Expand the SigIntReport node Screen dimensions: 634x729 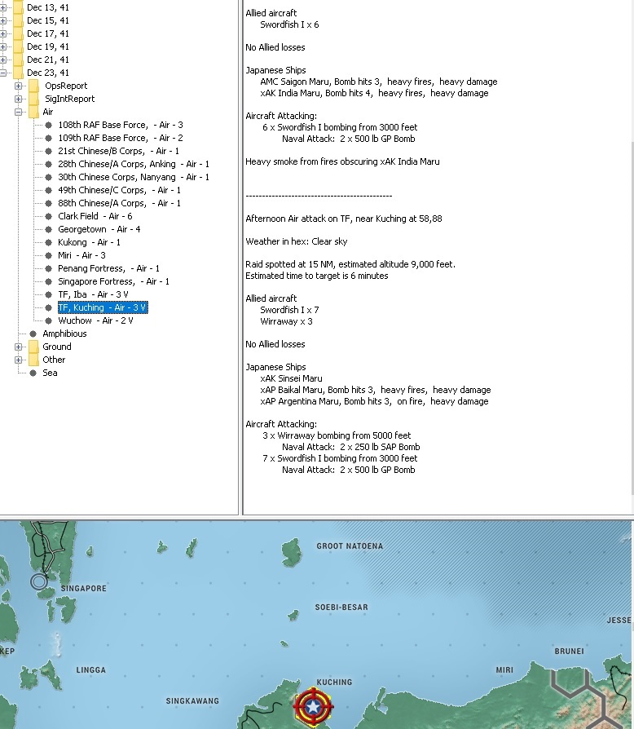[18, 99]
